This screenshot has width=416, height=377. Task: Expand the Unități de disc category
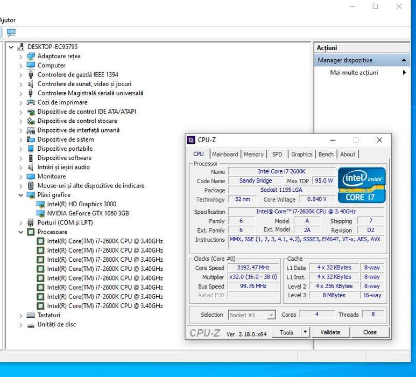(20, 325)
